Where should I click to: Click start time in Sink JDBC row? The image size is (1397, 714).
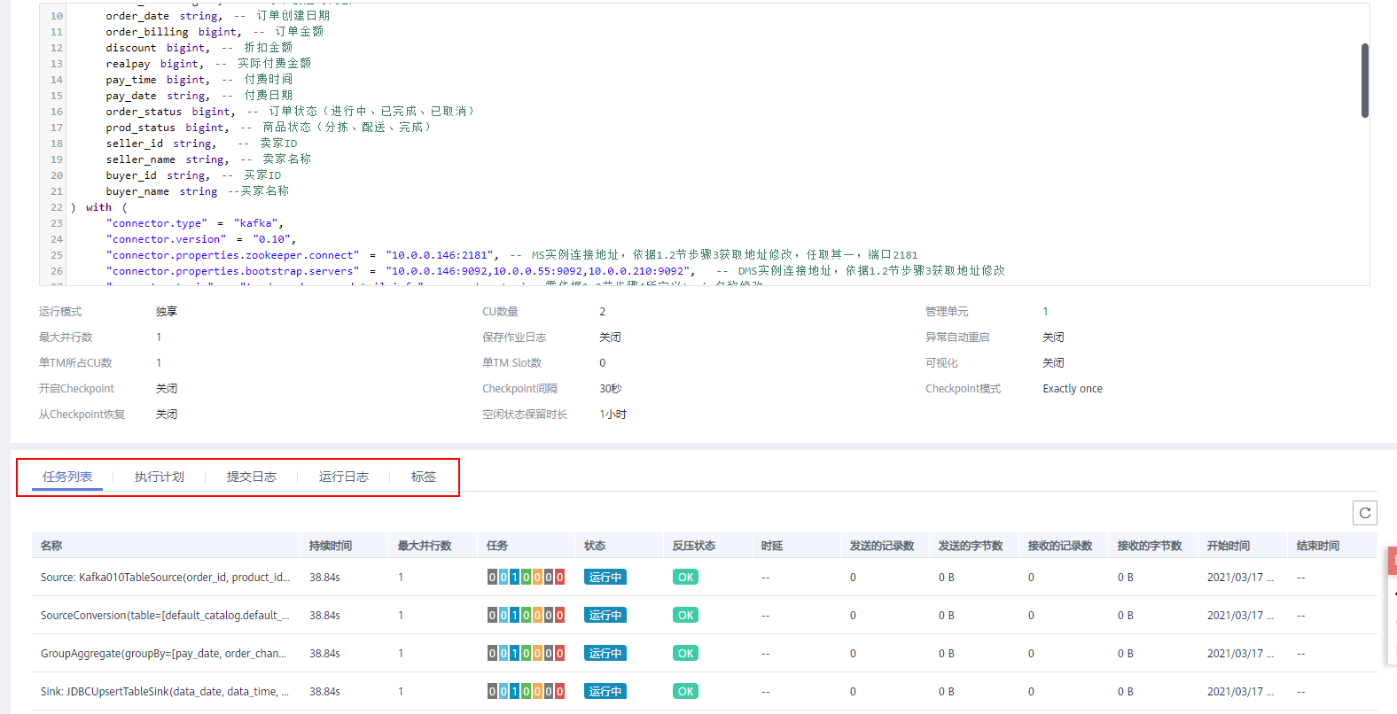[x=1240, y=692]
